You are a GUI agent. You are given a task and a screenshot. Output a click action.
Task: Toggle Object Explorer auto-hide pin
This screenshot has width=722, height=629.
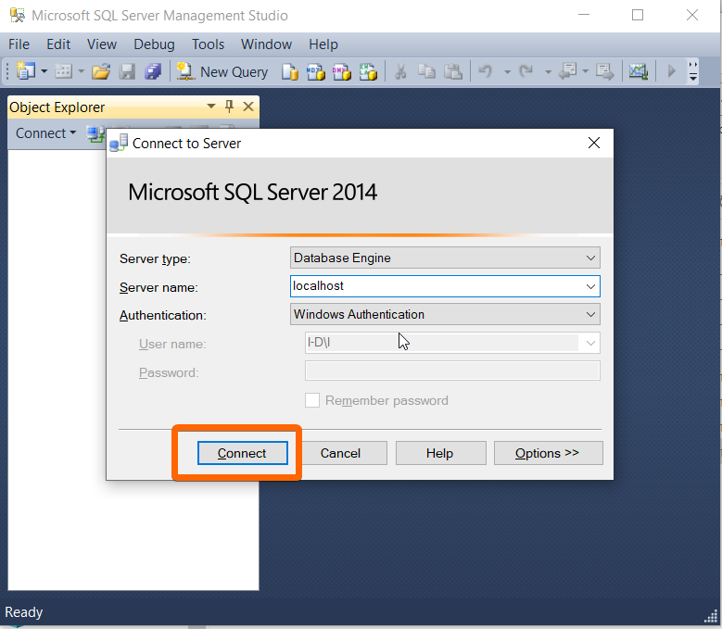(229, 107)
